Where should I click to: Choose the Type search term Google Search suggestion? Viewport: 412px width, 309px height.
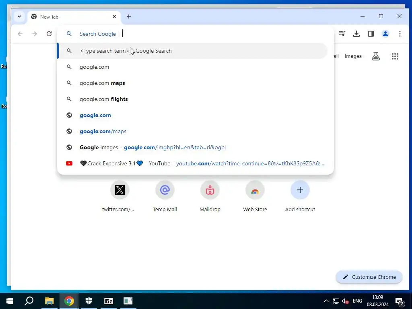[x=192, y=51]
